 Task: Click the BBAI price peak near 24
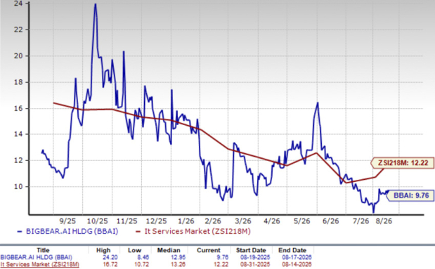pos(95,4)
